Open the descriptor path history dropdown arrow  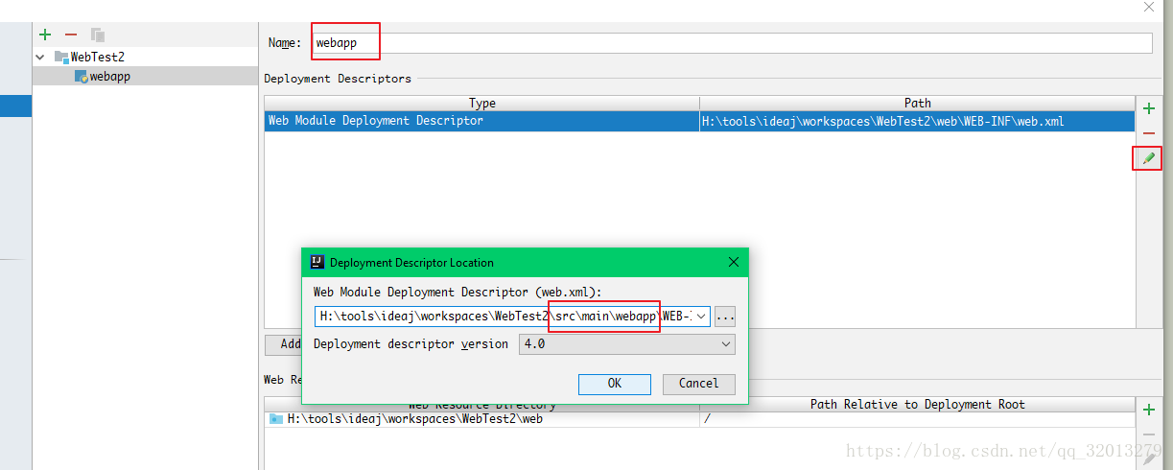[701, 317]
